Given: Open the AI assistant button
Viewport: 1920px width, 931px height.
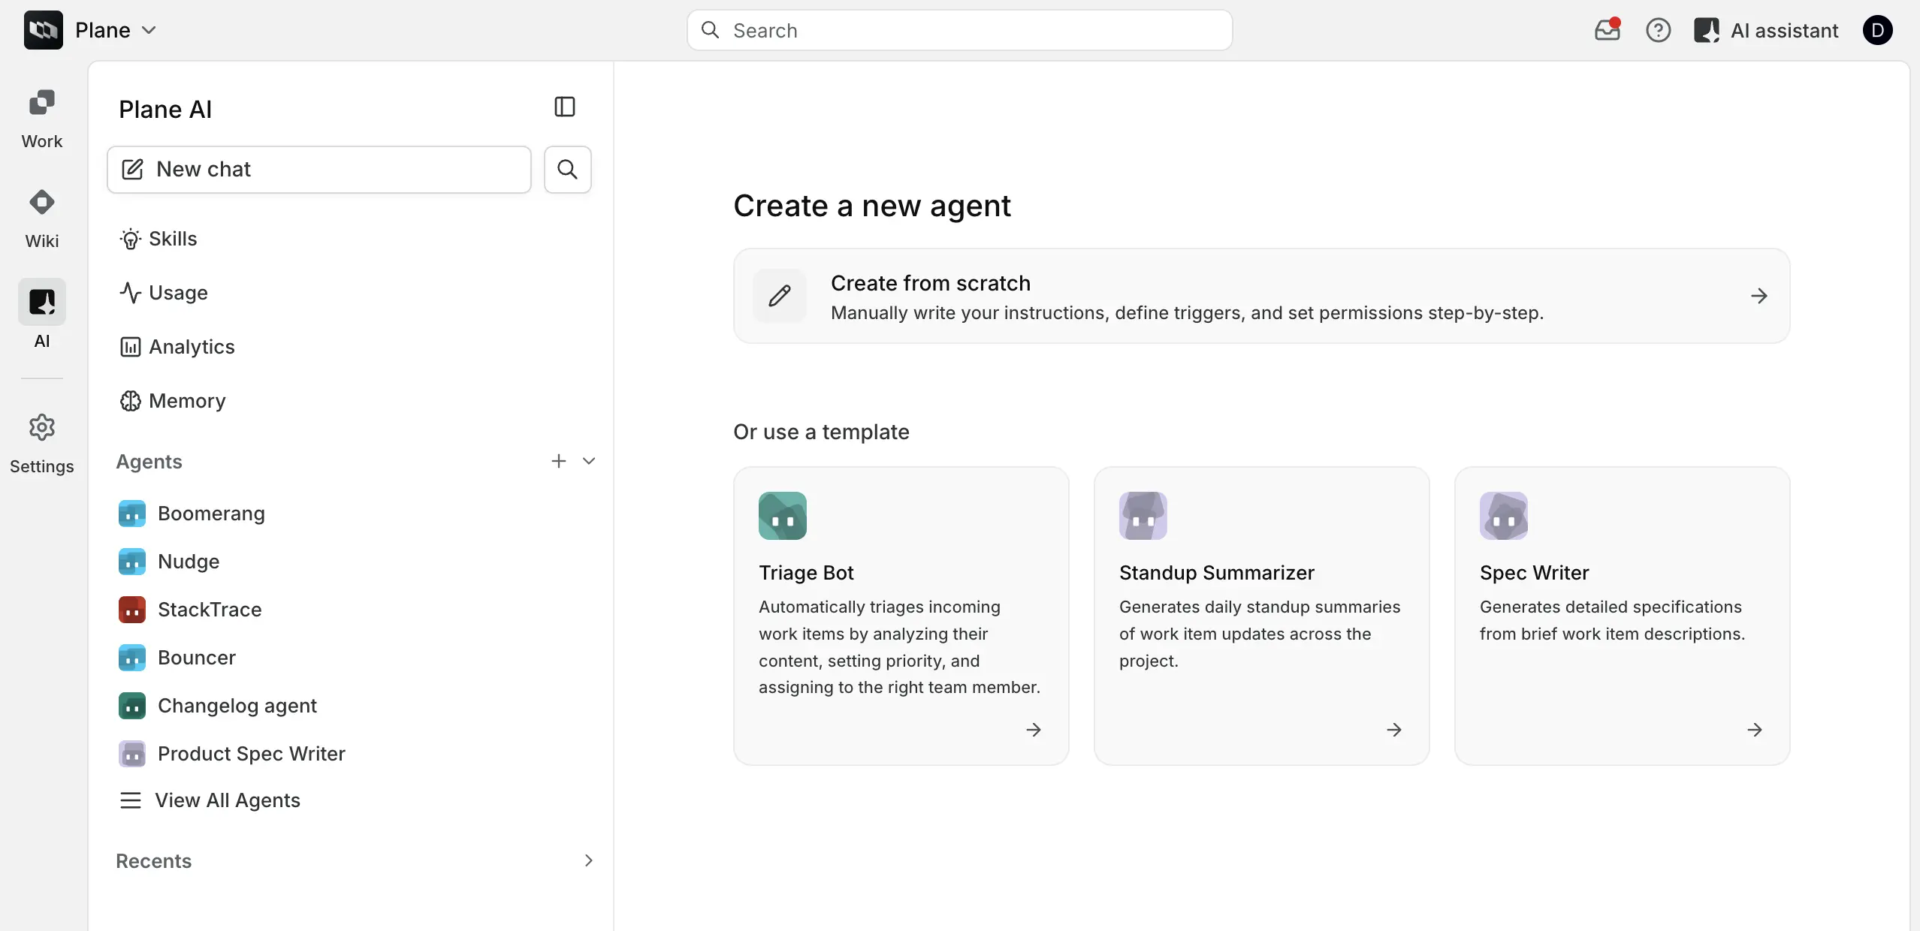Looking at the screenshot, I should coord(1766,30).
